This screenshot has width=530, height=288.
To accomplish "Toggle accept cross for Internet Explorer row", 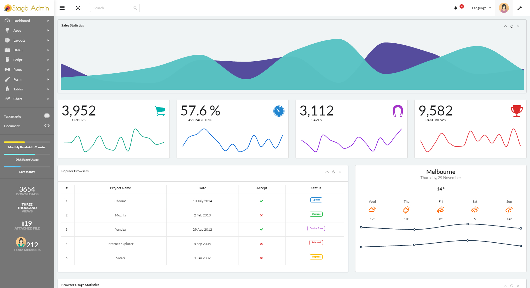I will tap(261, 244).
